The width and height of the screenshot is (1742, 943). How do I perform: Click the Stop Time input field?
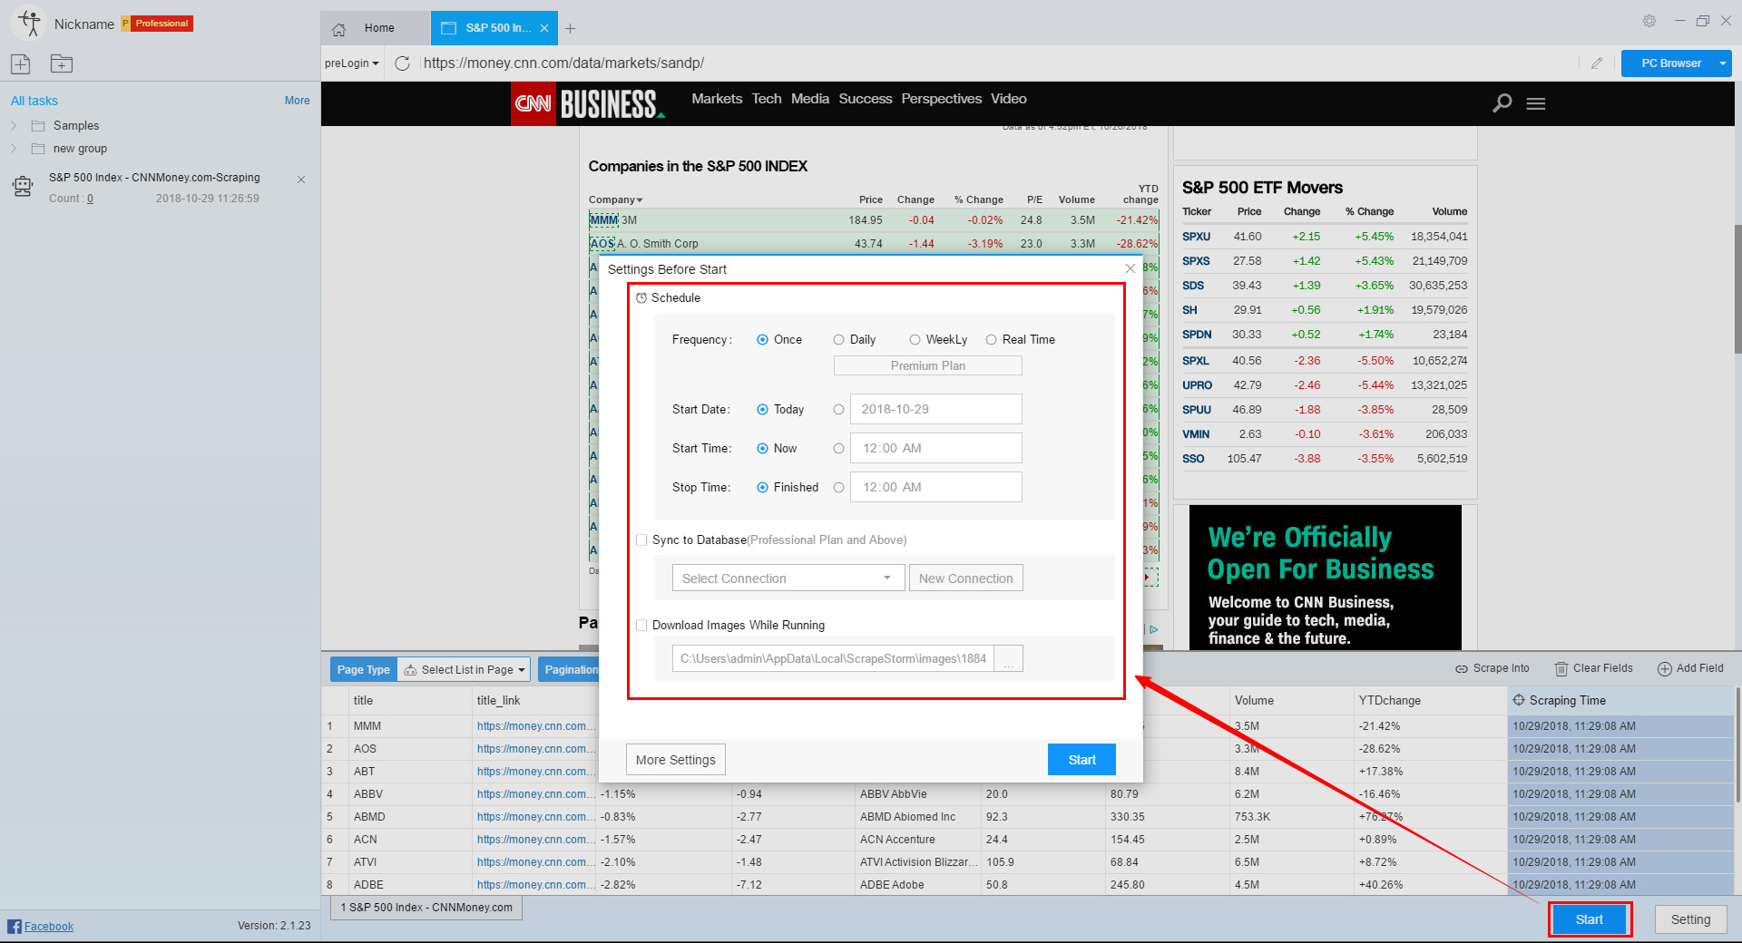coord(936,487)
